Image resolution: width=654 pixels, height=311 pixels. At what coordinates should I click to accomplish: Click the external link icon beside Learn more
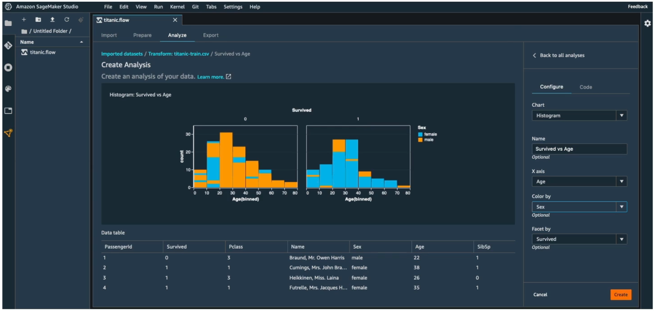(229, 77)
